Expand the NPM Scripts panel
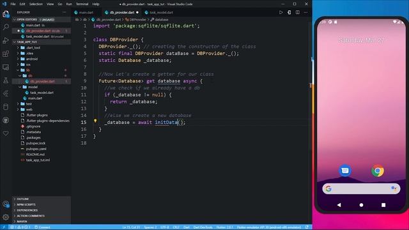The height and width of the screenshot is (230, 409). pyautogui.click(x=41, y=204)
